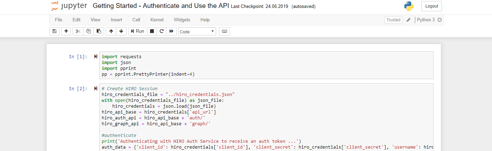Copy selected cells icon
492x151 pixels.
click(x=88, y=31)
